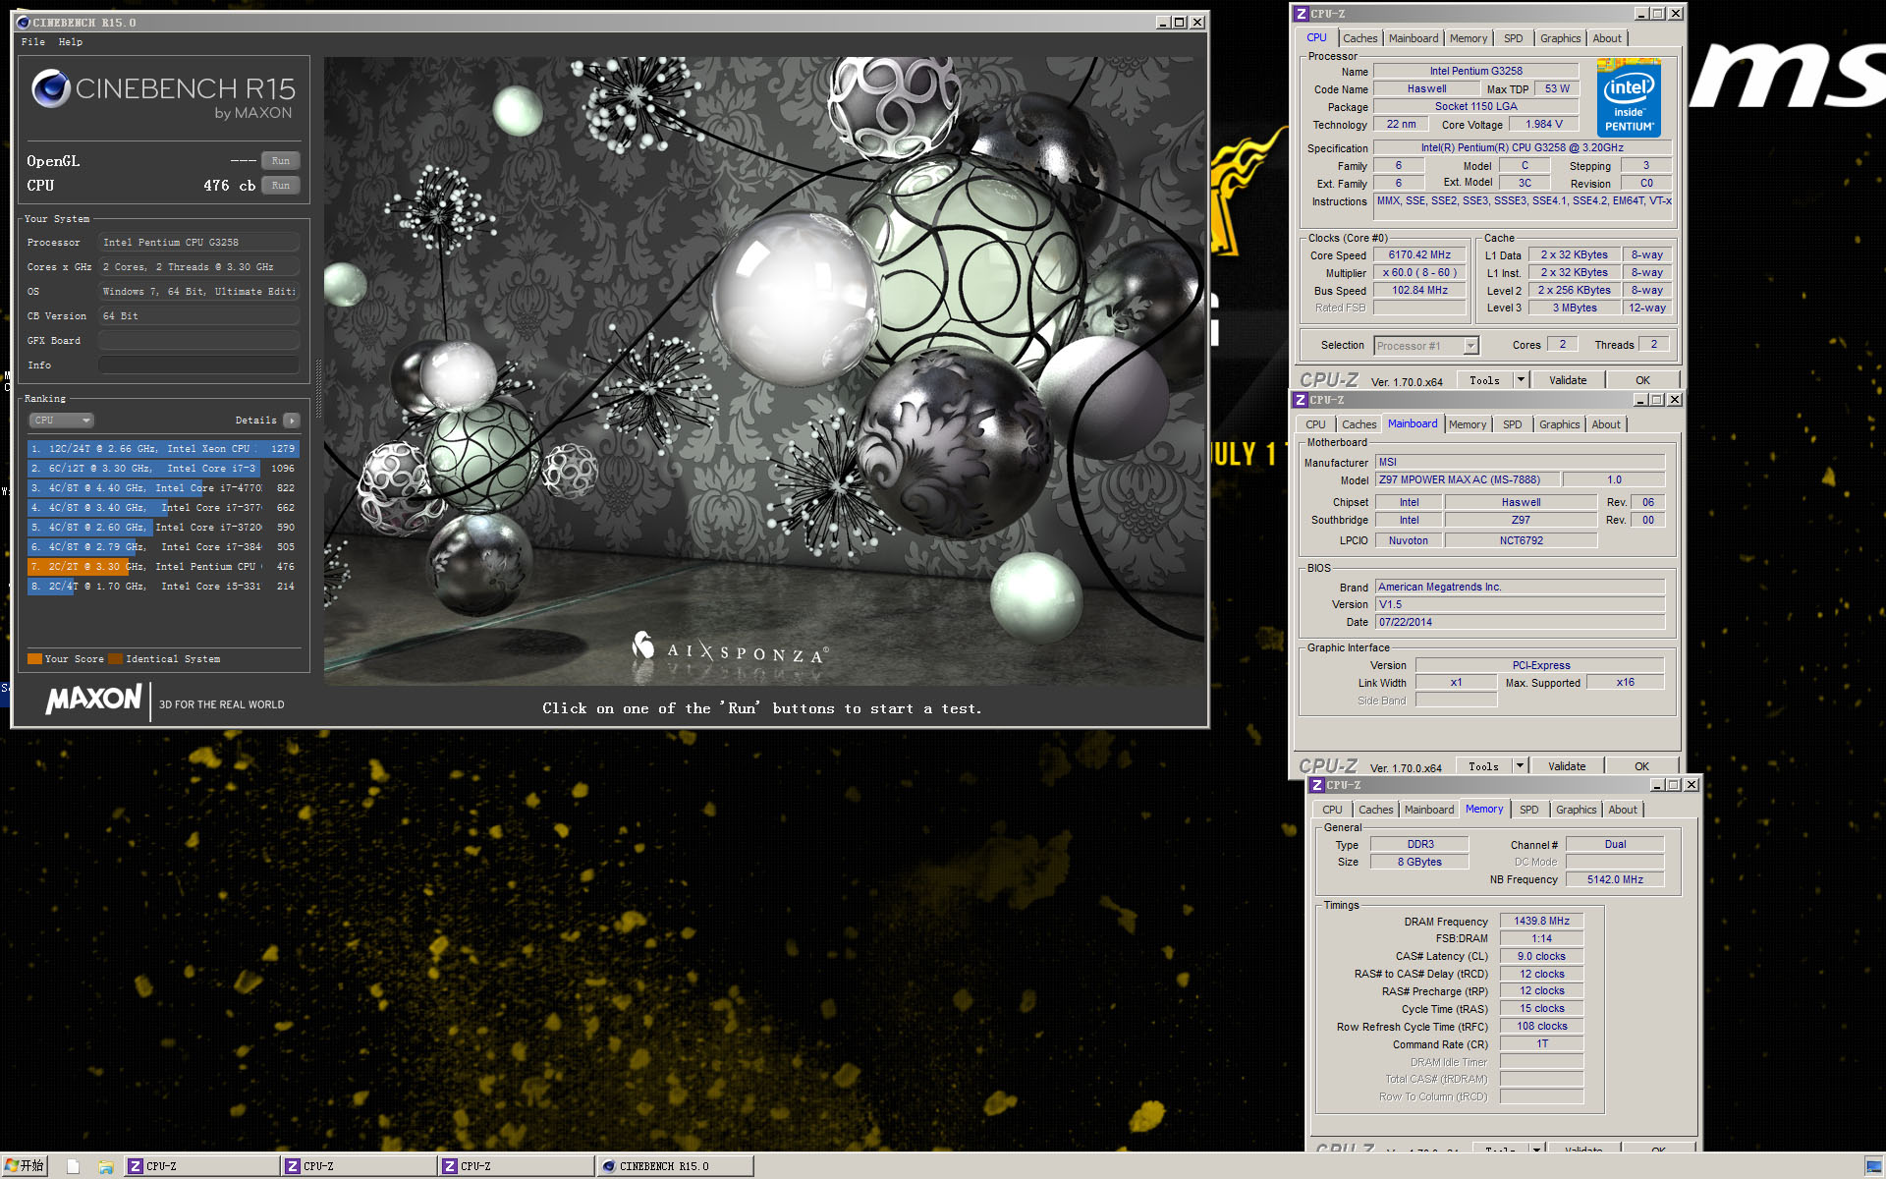Image resolution: width=1886 pixels, height=1179 pixels.
Task: Switch to first CPU-Z taskbar button
Action: (201, 1166)
